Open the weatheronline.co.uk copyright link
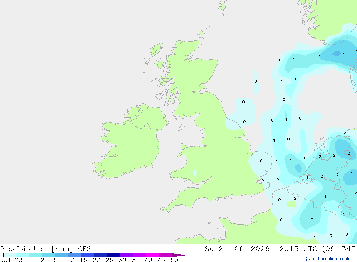Image resolution: width=357 pixels, height=262 pixels. point(327,259)
